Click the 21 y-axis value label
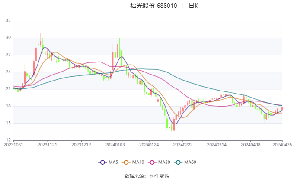Viewport: 294px width, 179px height. pyautogui.click(x=8, y=89)
